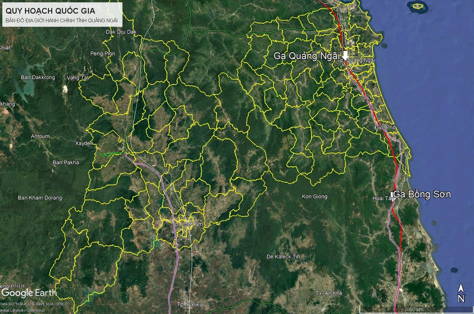This screenshot has width=474, height=314.
Task: Click the Tx. An Khê town label
Action: click(329, 293)
